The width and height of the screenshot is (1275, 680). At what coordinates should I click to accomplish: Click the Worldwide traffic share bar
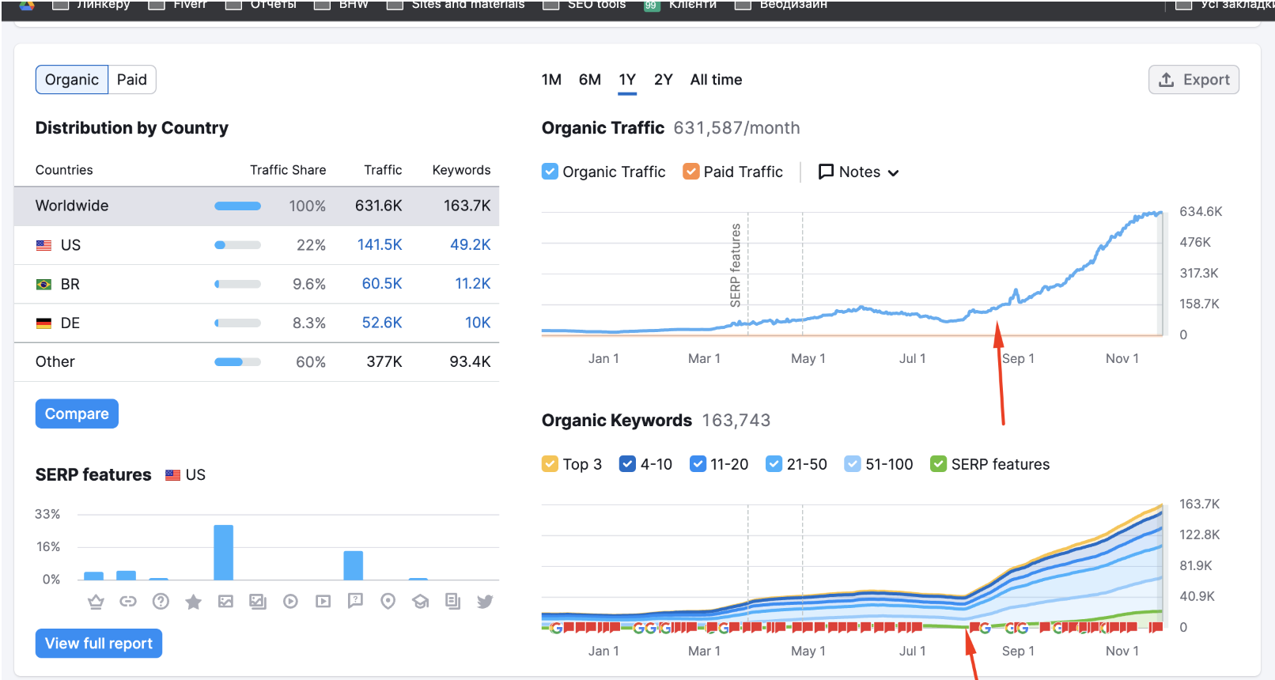click(x=237, y=206)
